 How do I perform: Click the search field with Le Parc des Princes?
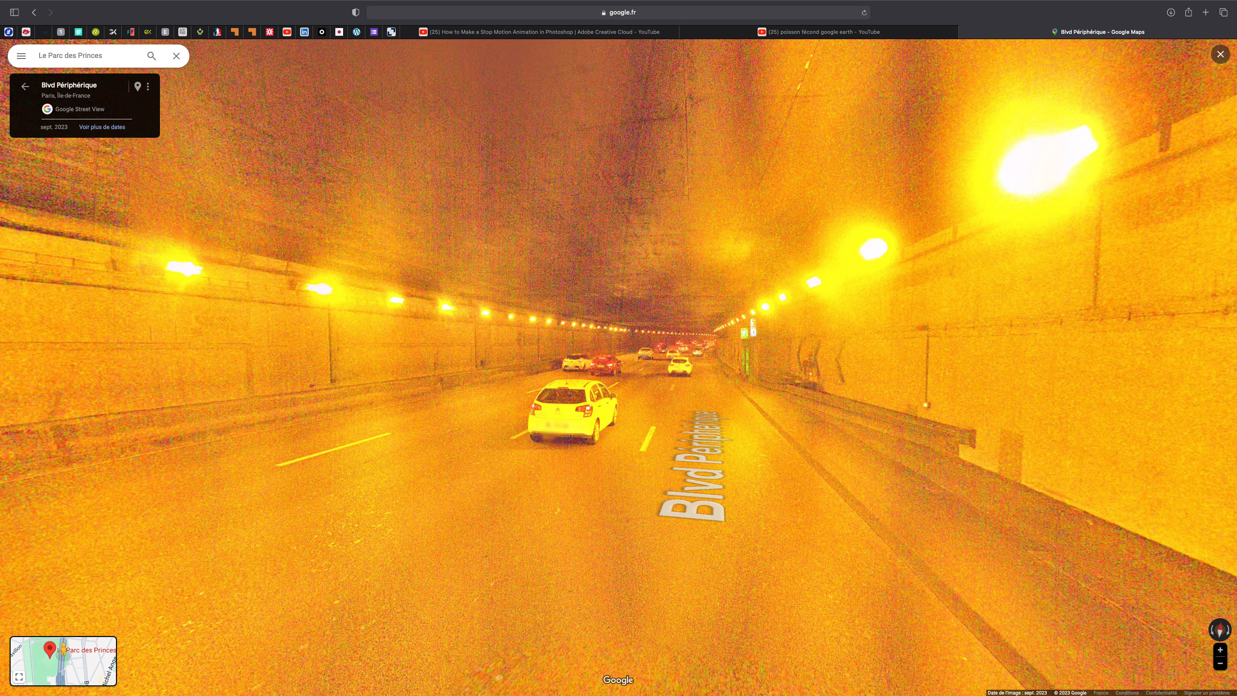point(89,56)
